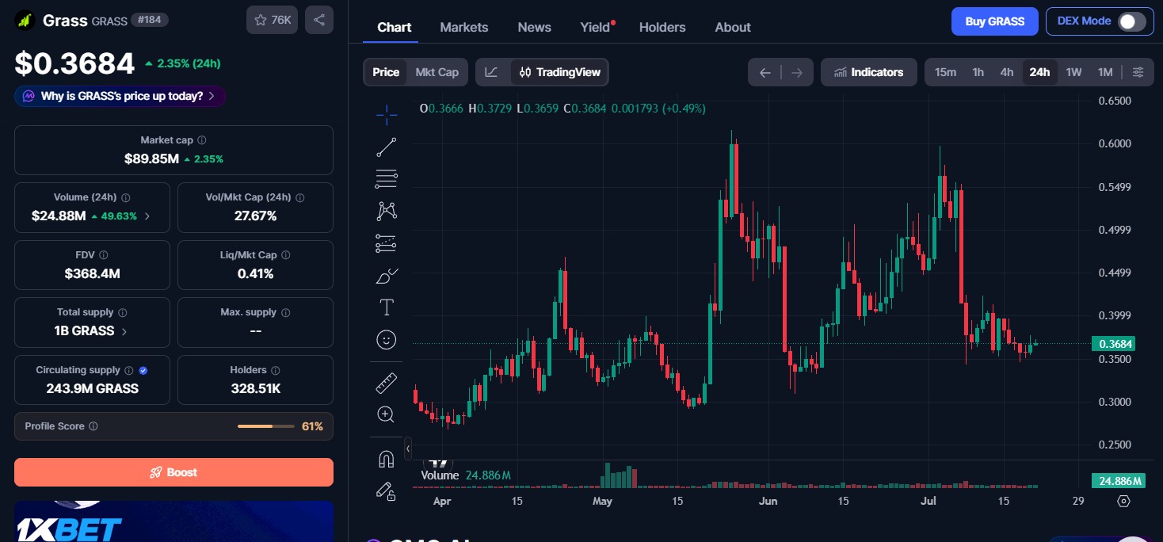
Task: Click the Grass token logo
Action: 25,20
